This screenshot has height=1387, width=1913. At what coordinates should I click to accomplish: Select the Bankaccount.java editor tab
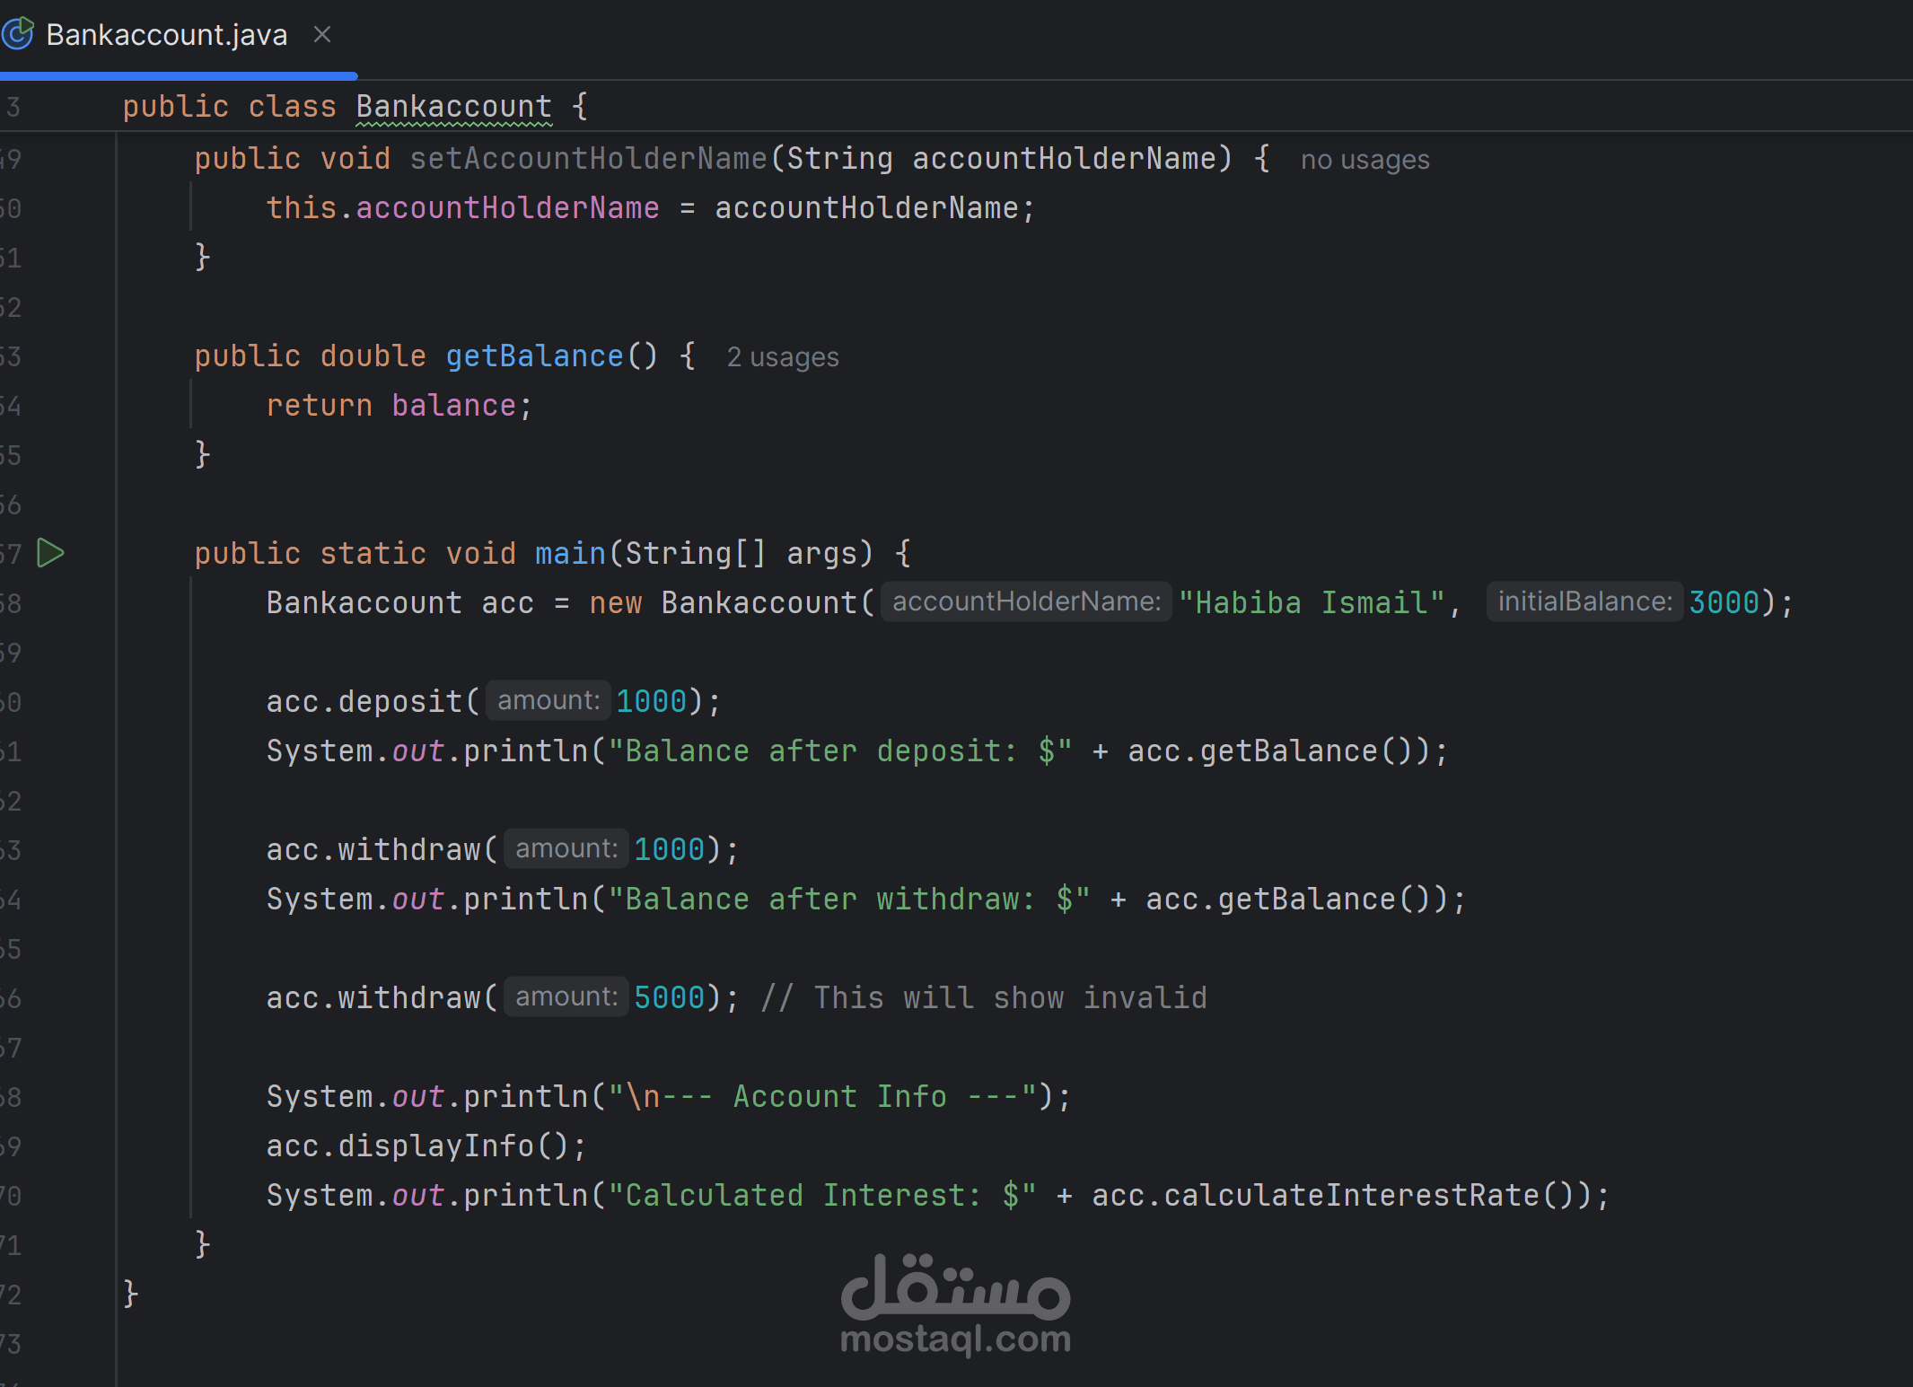167,35
